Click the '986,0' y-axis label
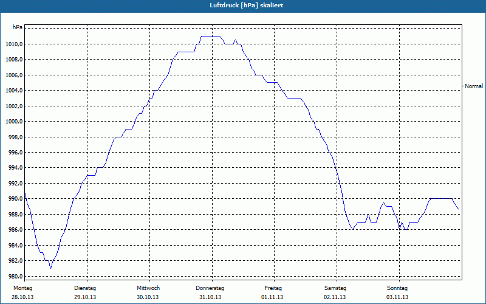The height and width of the screenshot is (304, 486). 15,230
